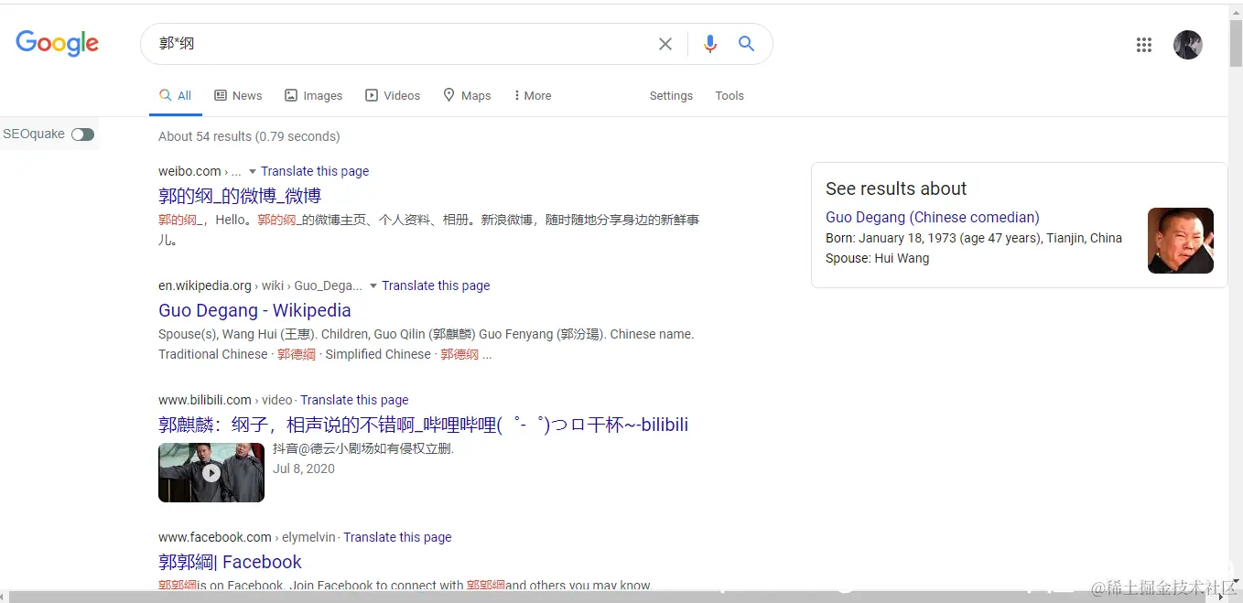
Task: Click the Images tab picture icon
Action: (x=289, y=95)
